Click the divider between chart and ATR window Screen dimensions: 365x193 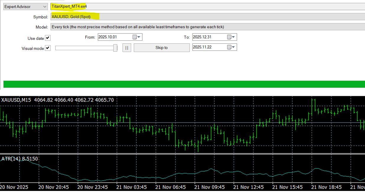pyautogui.click(x=182, y=154)
